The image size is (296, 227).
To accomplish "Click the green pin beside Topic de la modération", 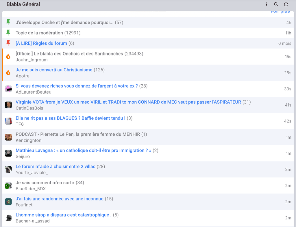I will 8,33.
